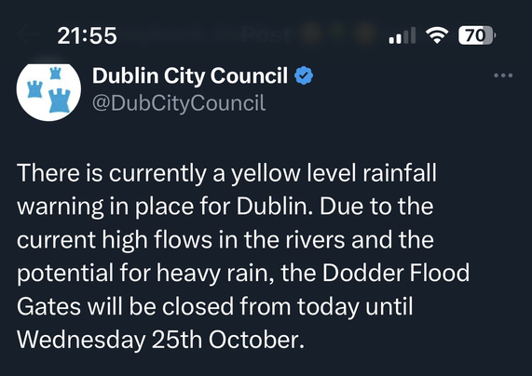
Task: Click the battery indicator showing 70
Action: tap(477, 35)
